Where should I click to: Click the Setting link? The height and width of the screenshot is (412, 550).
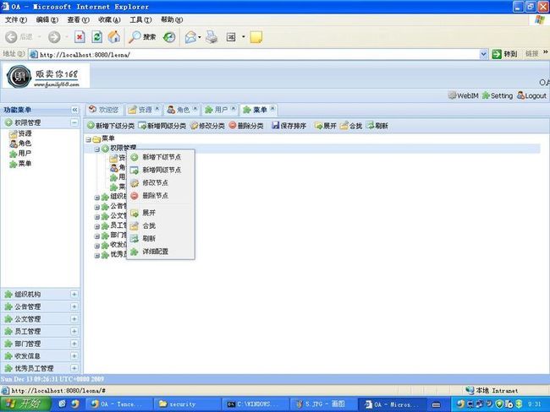coord(498,95)
